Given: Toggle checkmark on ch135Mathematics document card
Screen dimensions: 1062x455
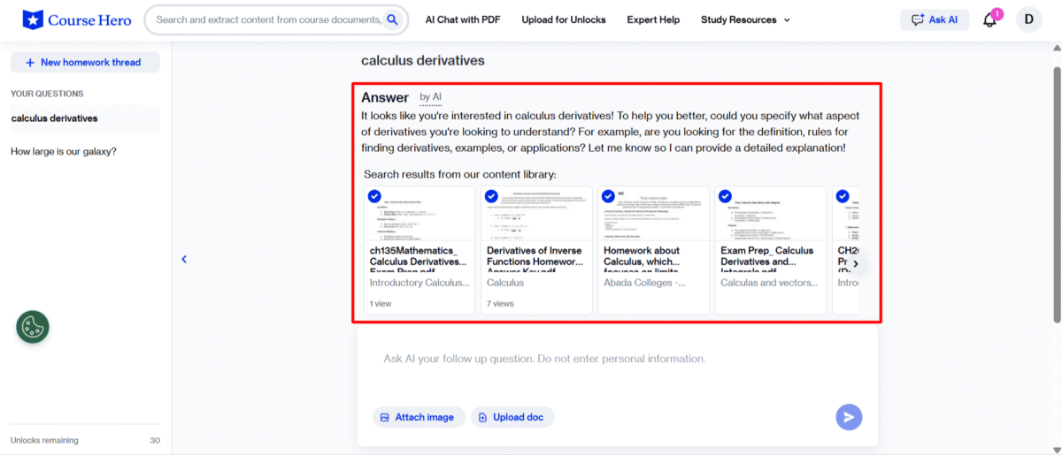Looking at the screenshot, I should [x=374, y=196].
